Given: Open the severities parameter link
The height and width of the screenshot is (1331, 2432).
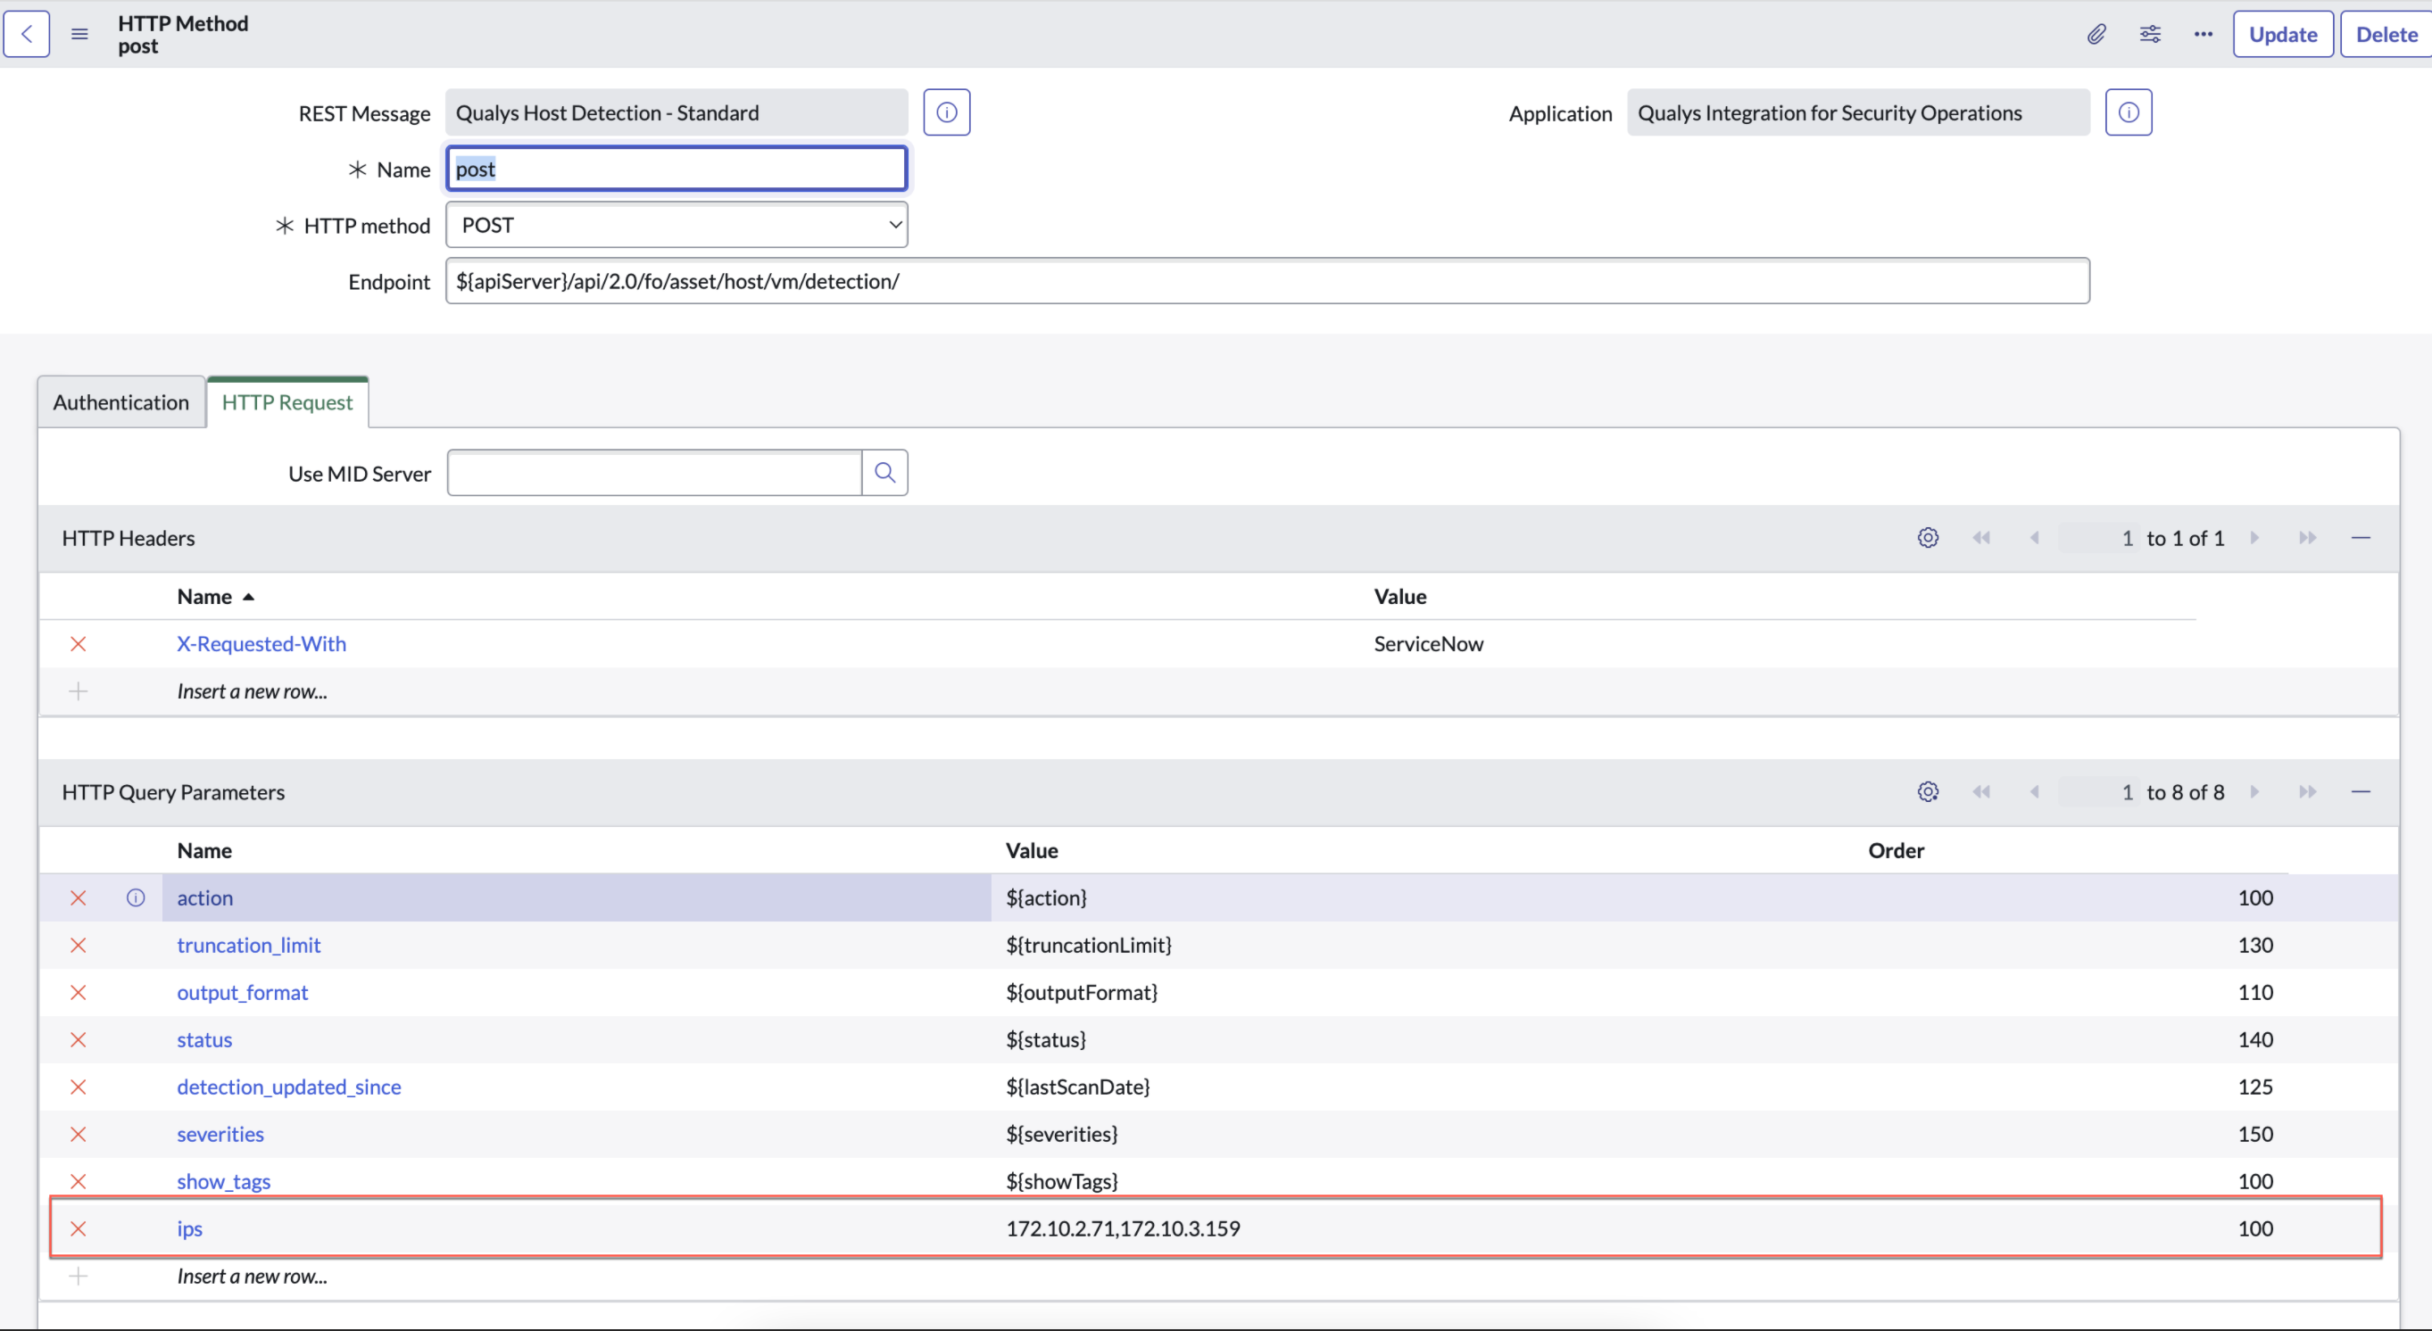Looking at the screenshot, I should (x=220, y=1134).
